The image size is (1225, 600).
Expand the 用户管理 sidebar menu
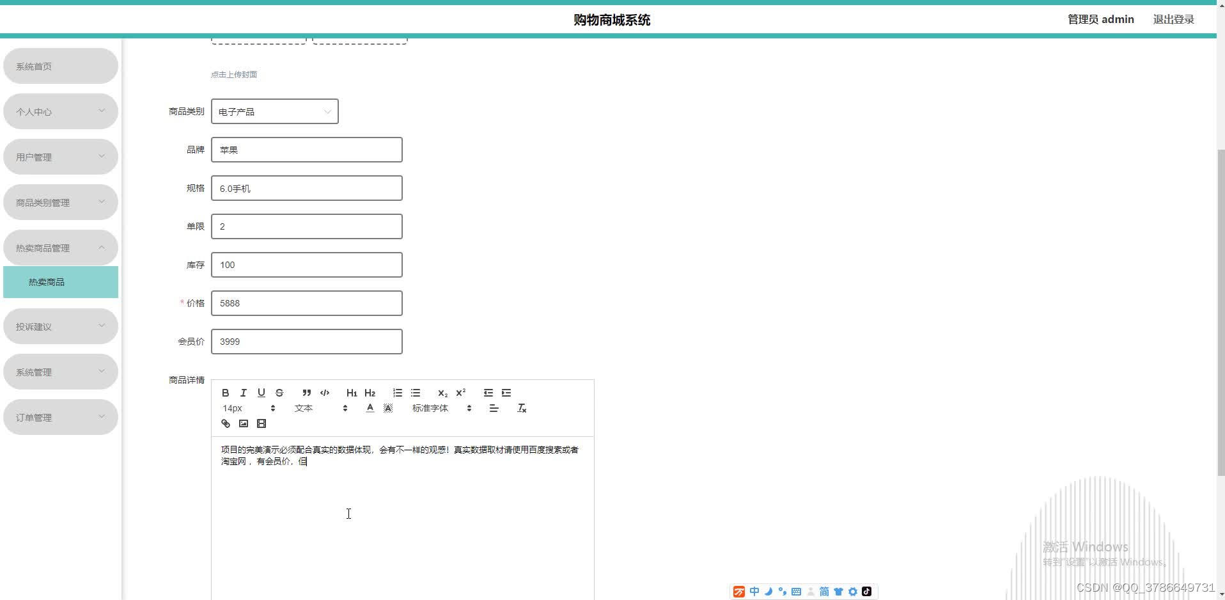(61, 157)
